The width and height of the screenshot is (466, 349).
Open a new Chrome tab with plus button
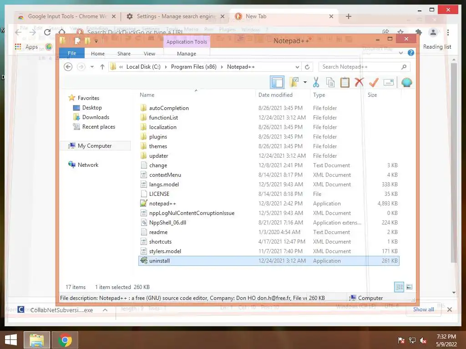tap(349, 16)
